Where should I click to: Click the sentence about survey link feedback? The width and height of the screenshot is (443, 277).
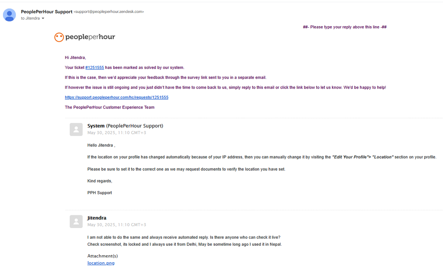tap(165, 77)
